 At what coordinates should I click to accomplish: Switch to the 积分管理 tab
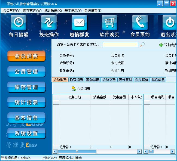126,80
